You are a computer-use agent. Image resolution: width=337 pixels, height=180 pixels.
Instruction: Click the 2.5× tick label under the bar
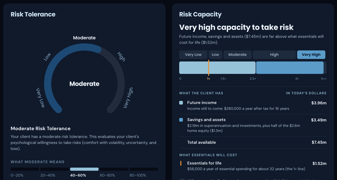(253, 79)
